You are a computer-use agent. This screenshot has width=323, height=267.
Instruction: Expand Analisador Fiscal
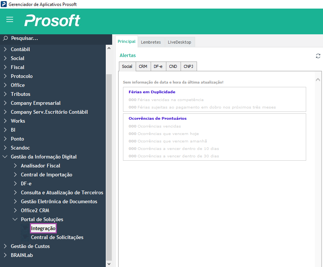(x=15, y=166)
